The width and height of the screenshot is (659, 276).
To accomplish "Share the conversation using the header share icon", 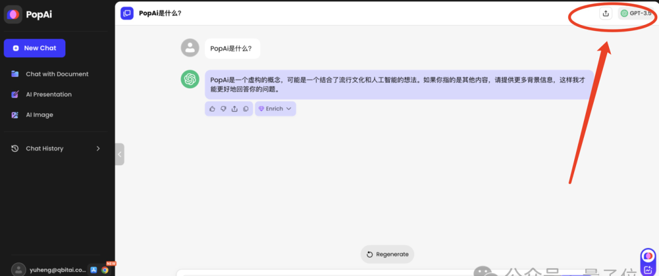I will [606, 13].
